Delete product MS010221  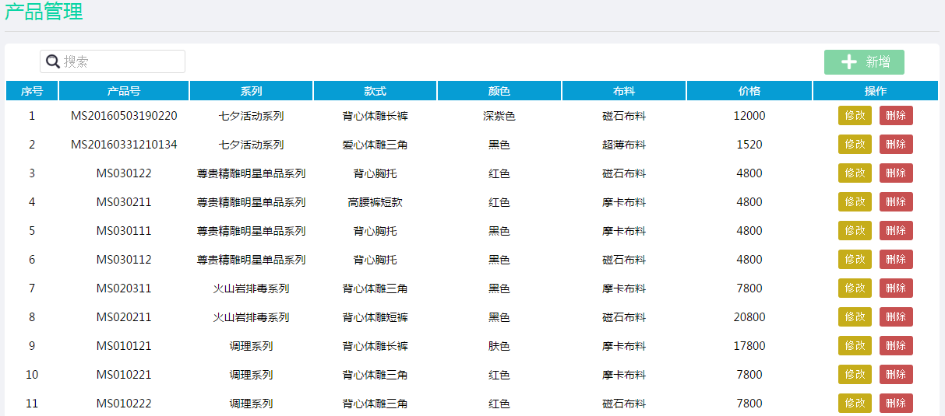(x=896, y=375)
